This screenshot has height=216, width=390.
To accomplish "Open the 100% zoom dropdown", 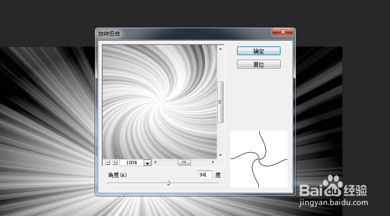I will click(x=148, y=163).
